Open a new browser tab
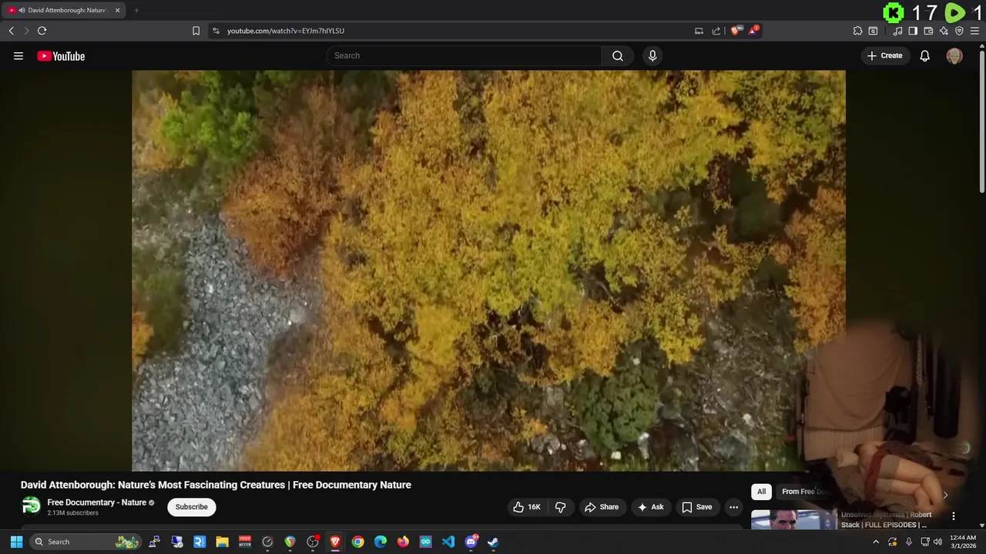The width and height of the screenshot is (986, 554). click(x=136, y=10)
